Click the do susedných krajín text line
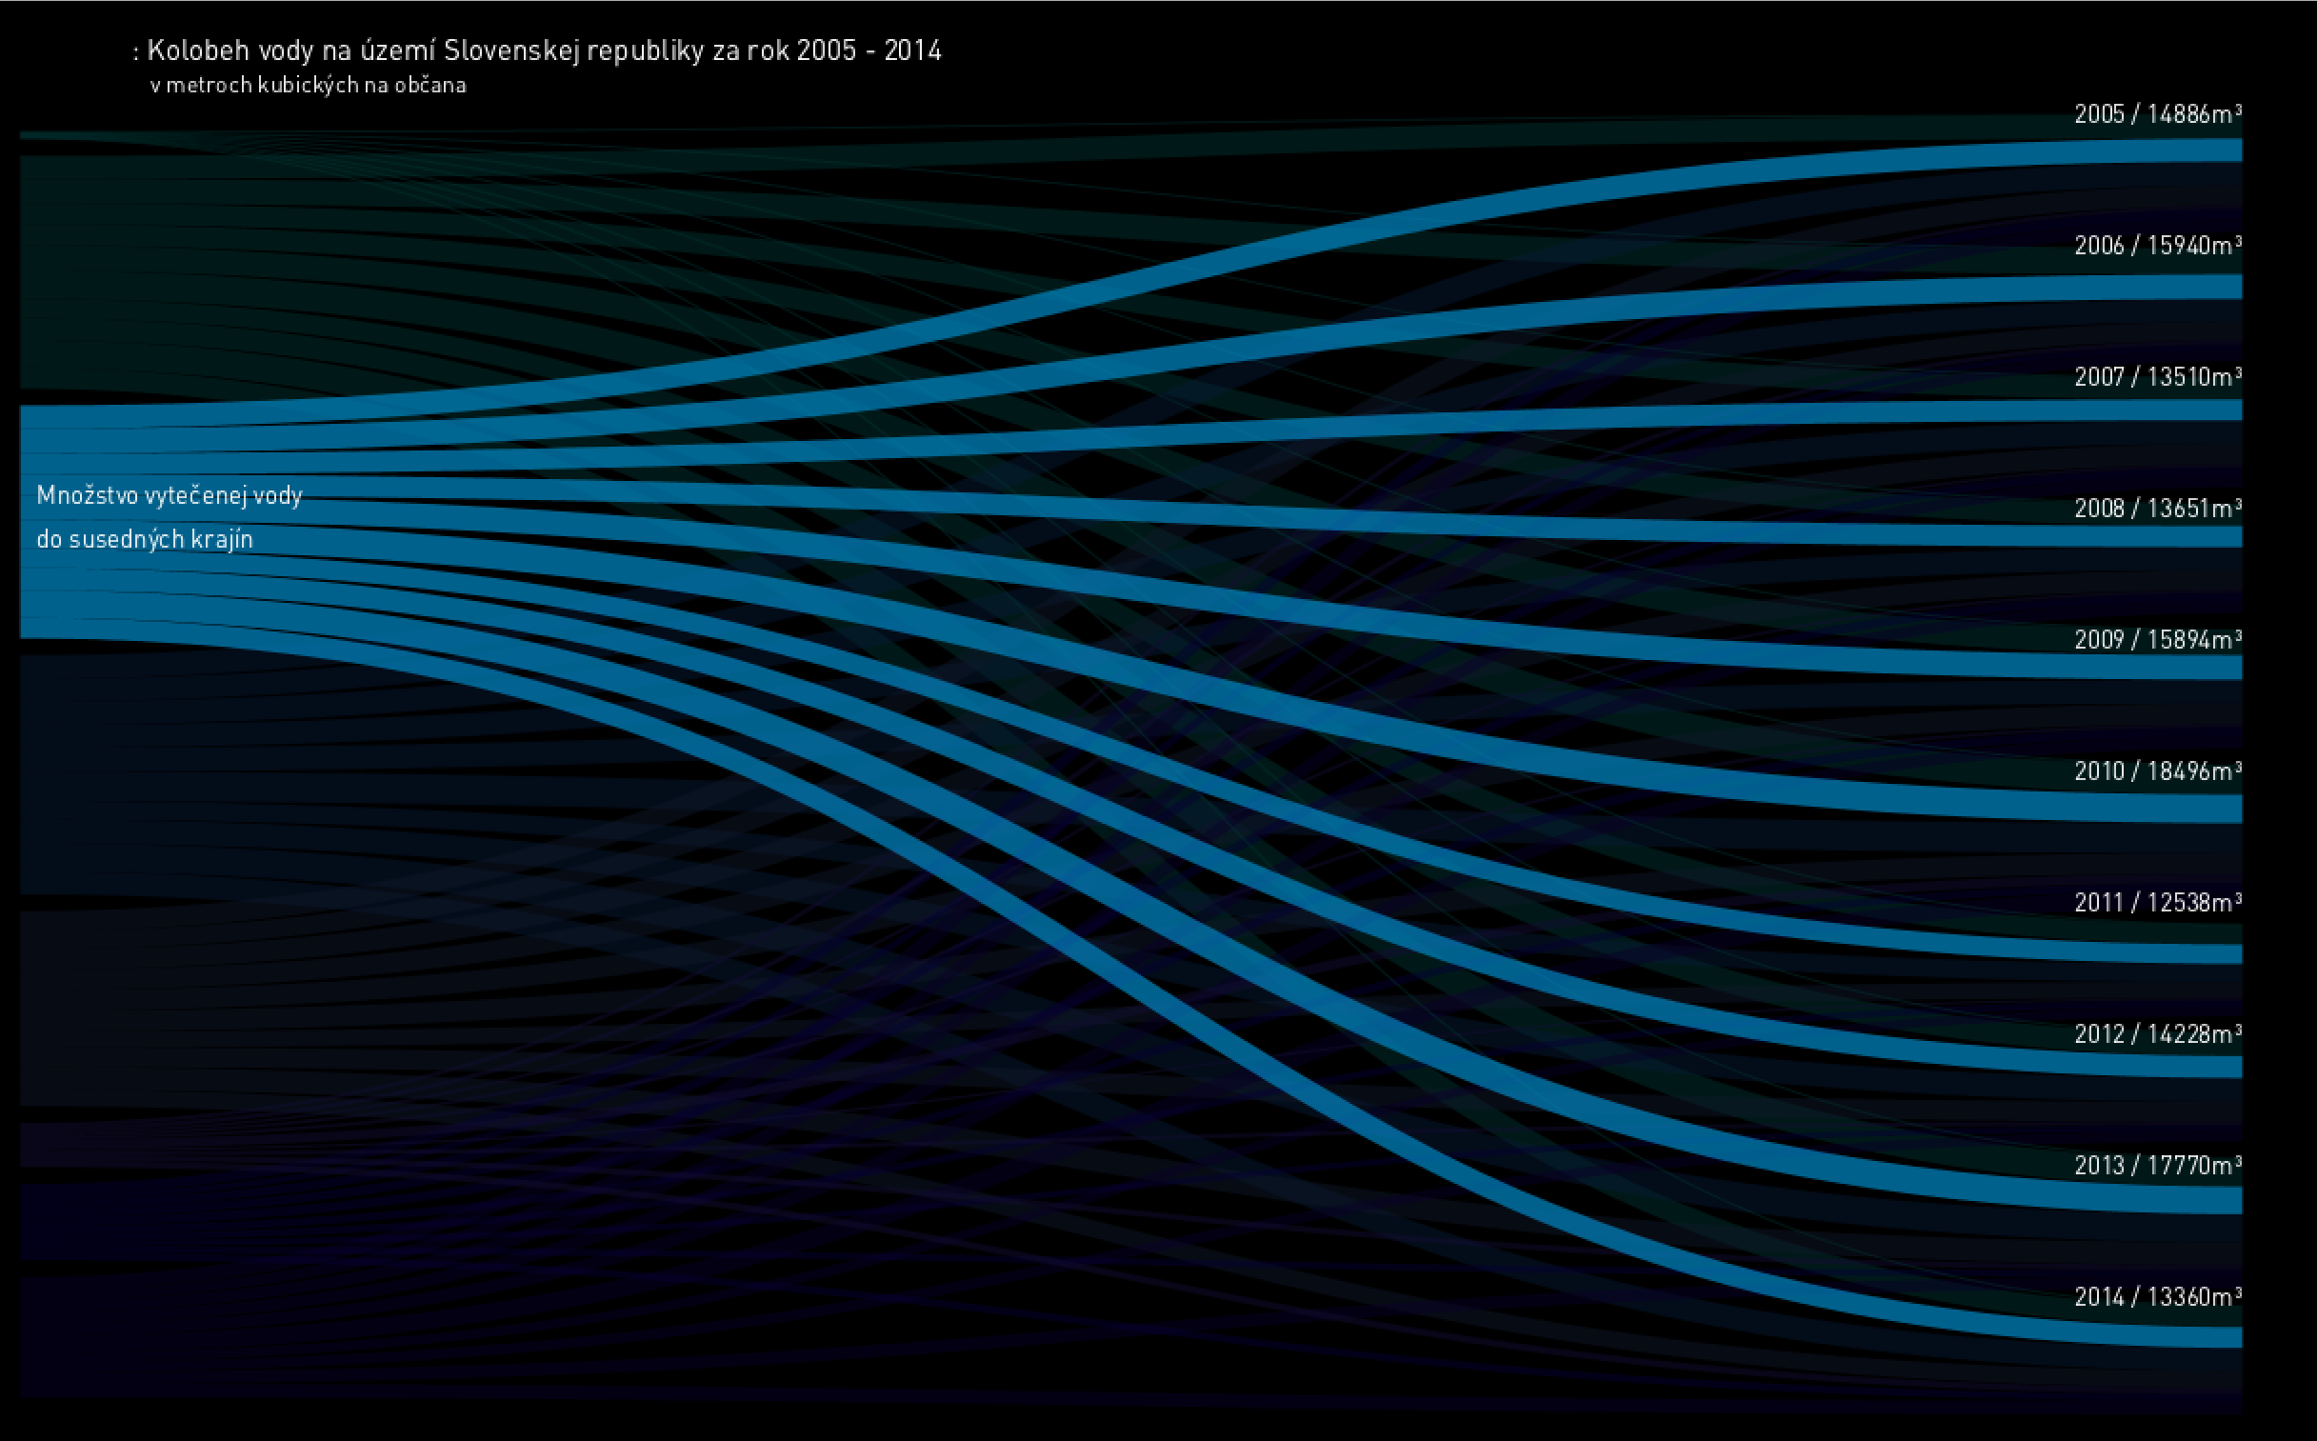 point(145,539)
